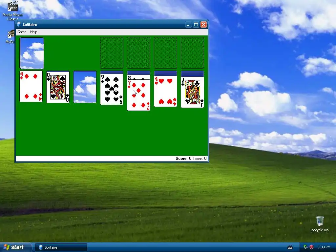The width and height of the screenshot is (336, 252).
Task: Click the network connection tray icon
Action: click(305, 247)
